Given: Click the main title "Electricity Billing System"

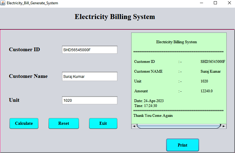Looking at the screenshot, I should point(115,17).
